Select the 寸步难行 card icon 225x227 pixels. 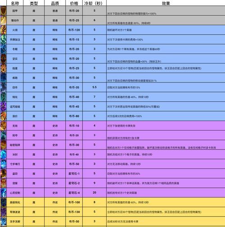tap(3, 164)
